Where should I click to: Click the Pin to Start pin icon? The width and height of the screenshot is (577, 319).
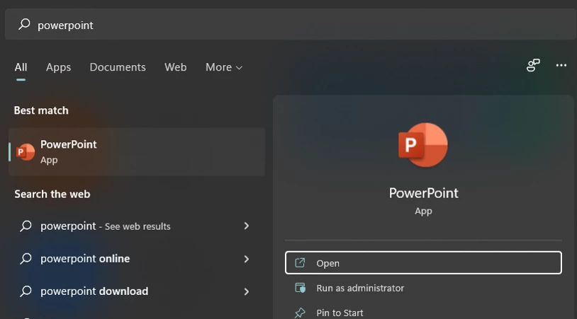point(300,313)
